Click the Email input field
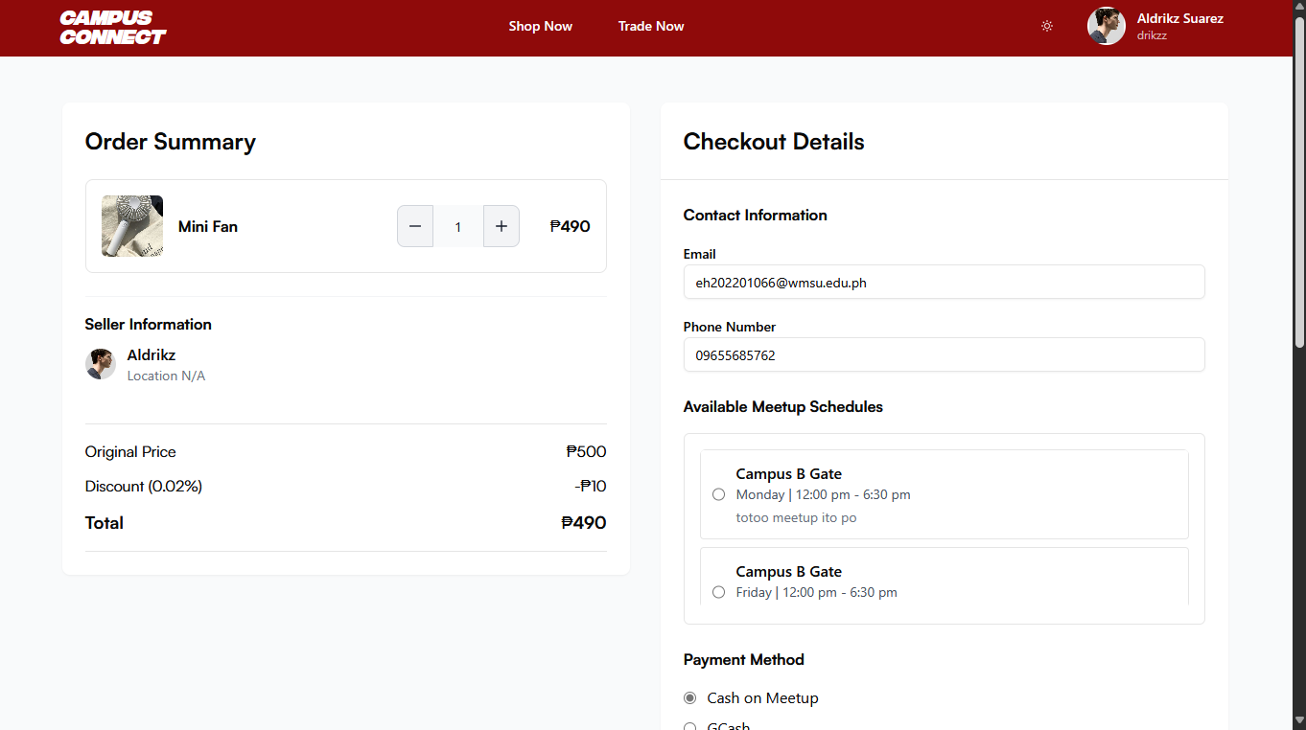1306x730 pixels. click(x=944, y=283)
